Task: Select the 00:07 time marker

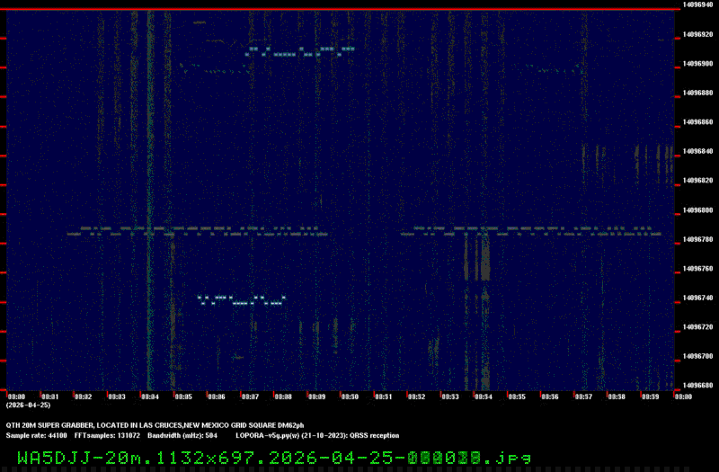Action: (x=250, y=396)
